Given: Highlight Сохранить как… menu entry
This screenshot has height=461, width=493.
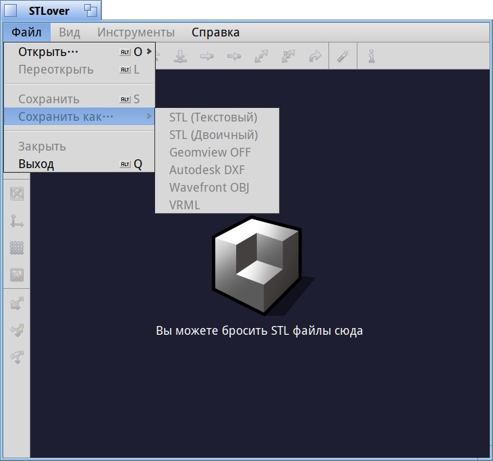Looking at the screenshot, I should [x=79, y=116].
